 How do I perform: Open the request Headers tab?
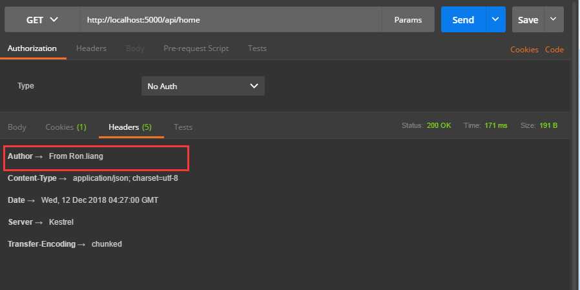pyautogui.click(x=91, y=48)
